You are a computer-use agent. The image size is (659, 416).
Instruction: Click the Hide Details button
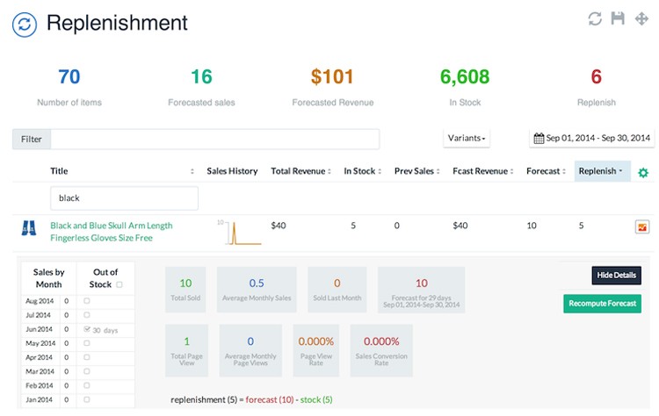point(616,276)
